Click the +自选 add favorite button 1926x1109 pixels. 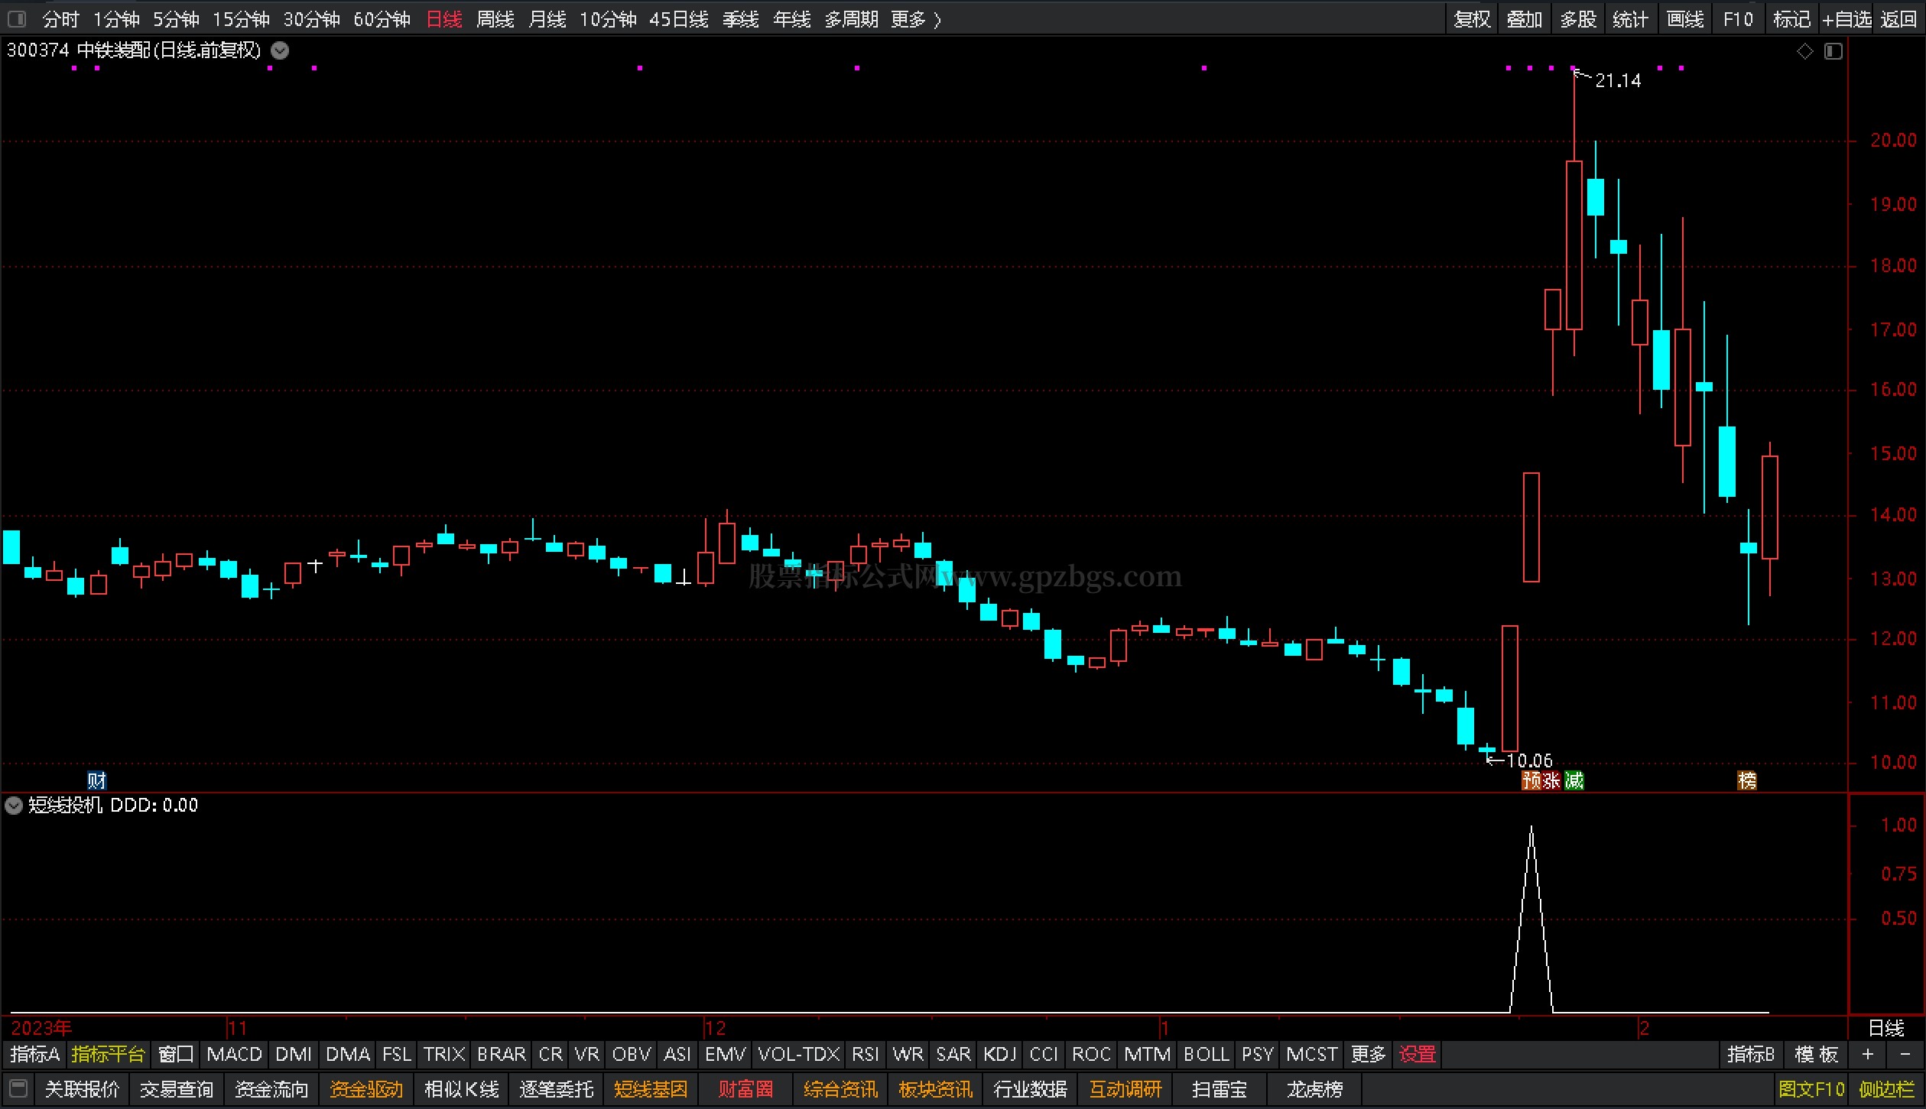(1846, 19)
